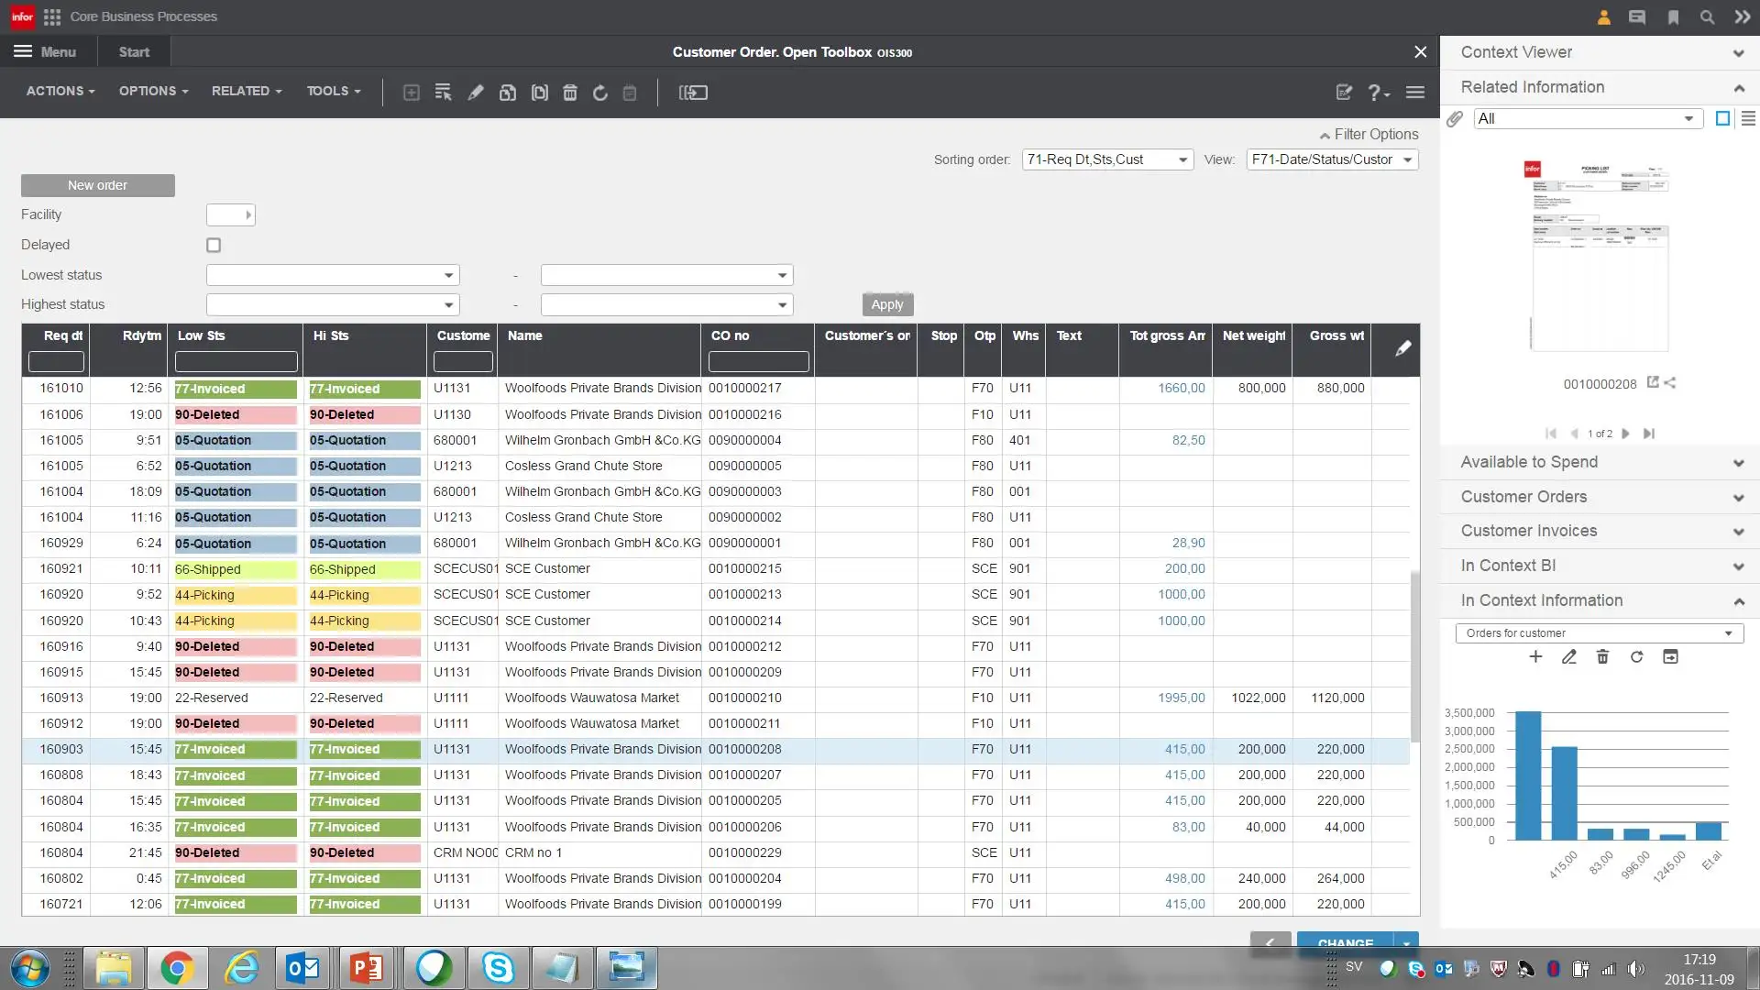Image resolution: width=1760 pixels, height=990 pixels.
Task: Open the ACTIONS menu
Action: [60, 91]
